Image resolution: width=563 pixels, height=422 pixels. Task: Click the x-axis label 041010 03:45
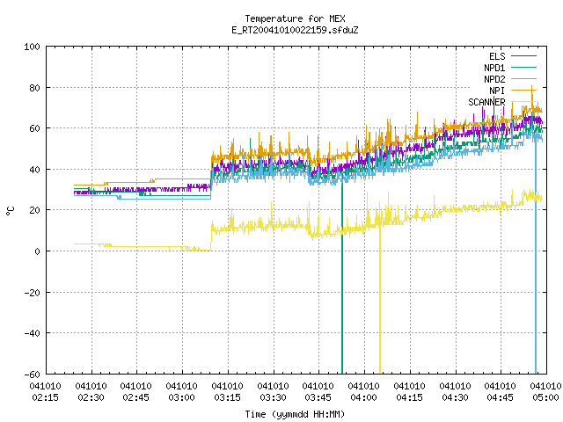click(318, 392)
